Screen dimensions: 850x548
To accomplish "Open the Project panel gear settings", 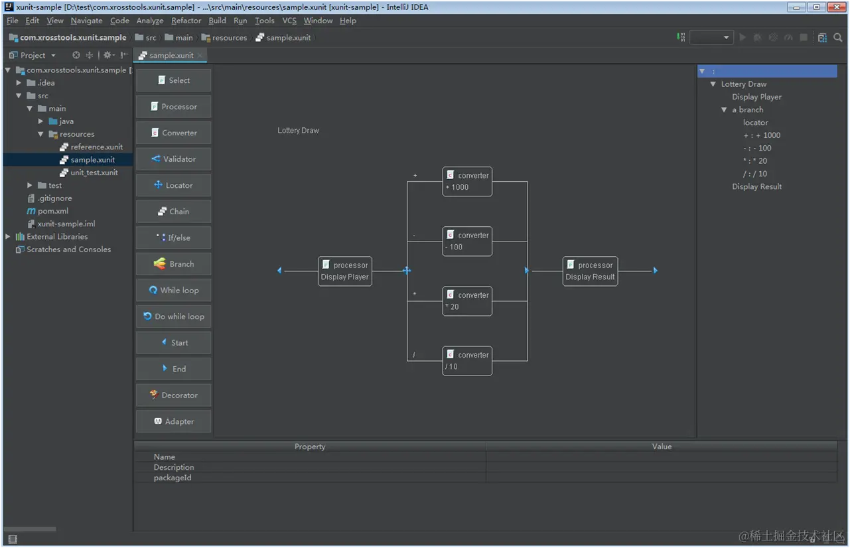I will tap(107, 55).
